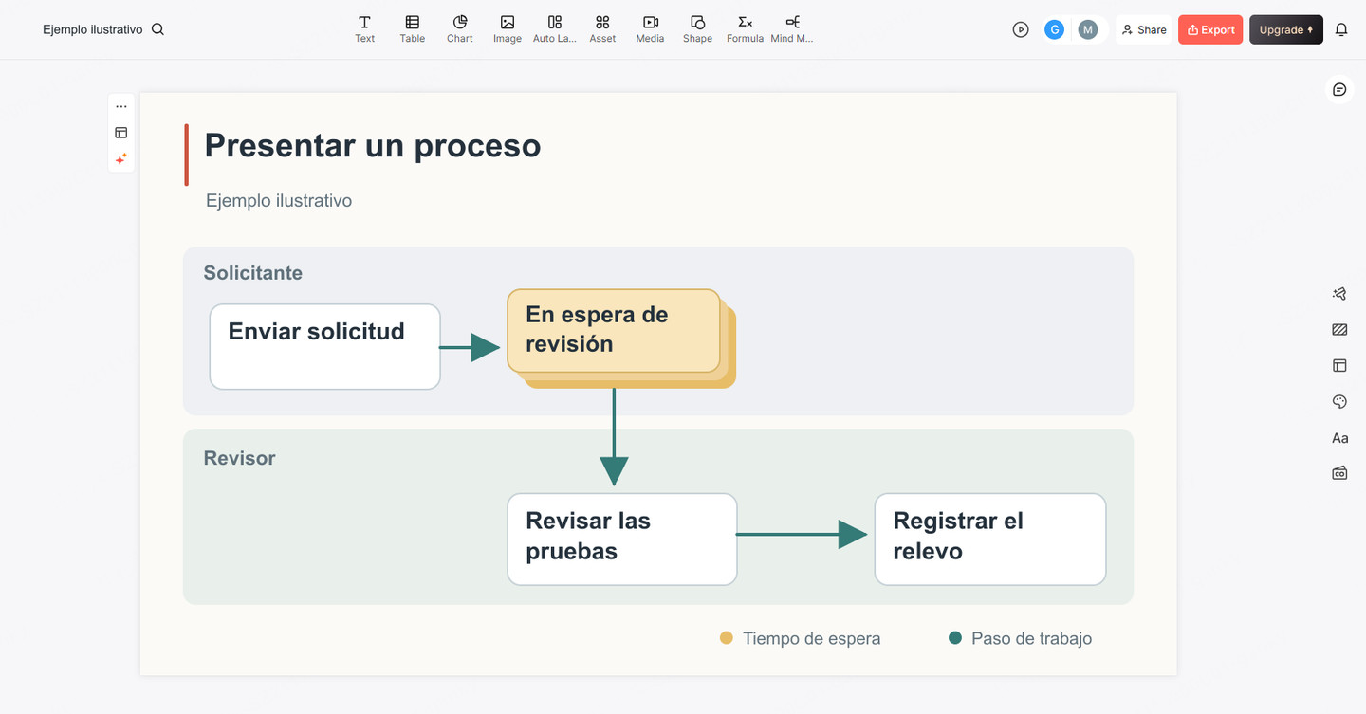1366x714 pixels.
Task: Click the document name Ejemplo ilustrativo in header
Action: click(x=93, y=29)
